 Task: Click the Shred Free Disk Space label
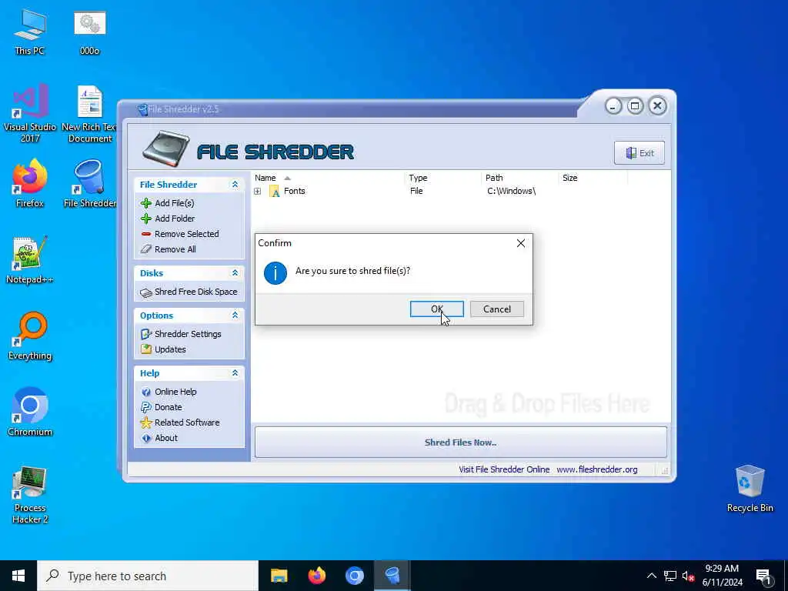coord(196,292)
